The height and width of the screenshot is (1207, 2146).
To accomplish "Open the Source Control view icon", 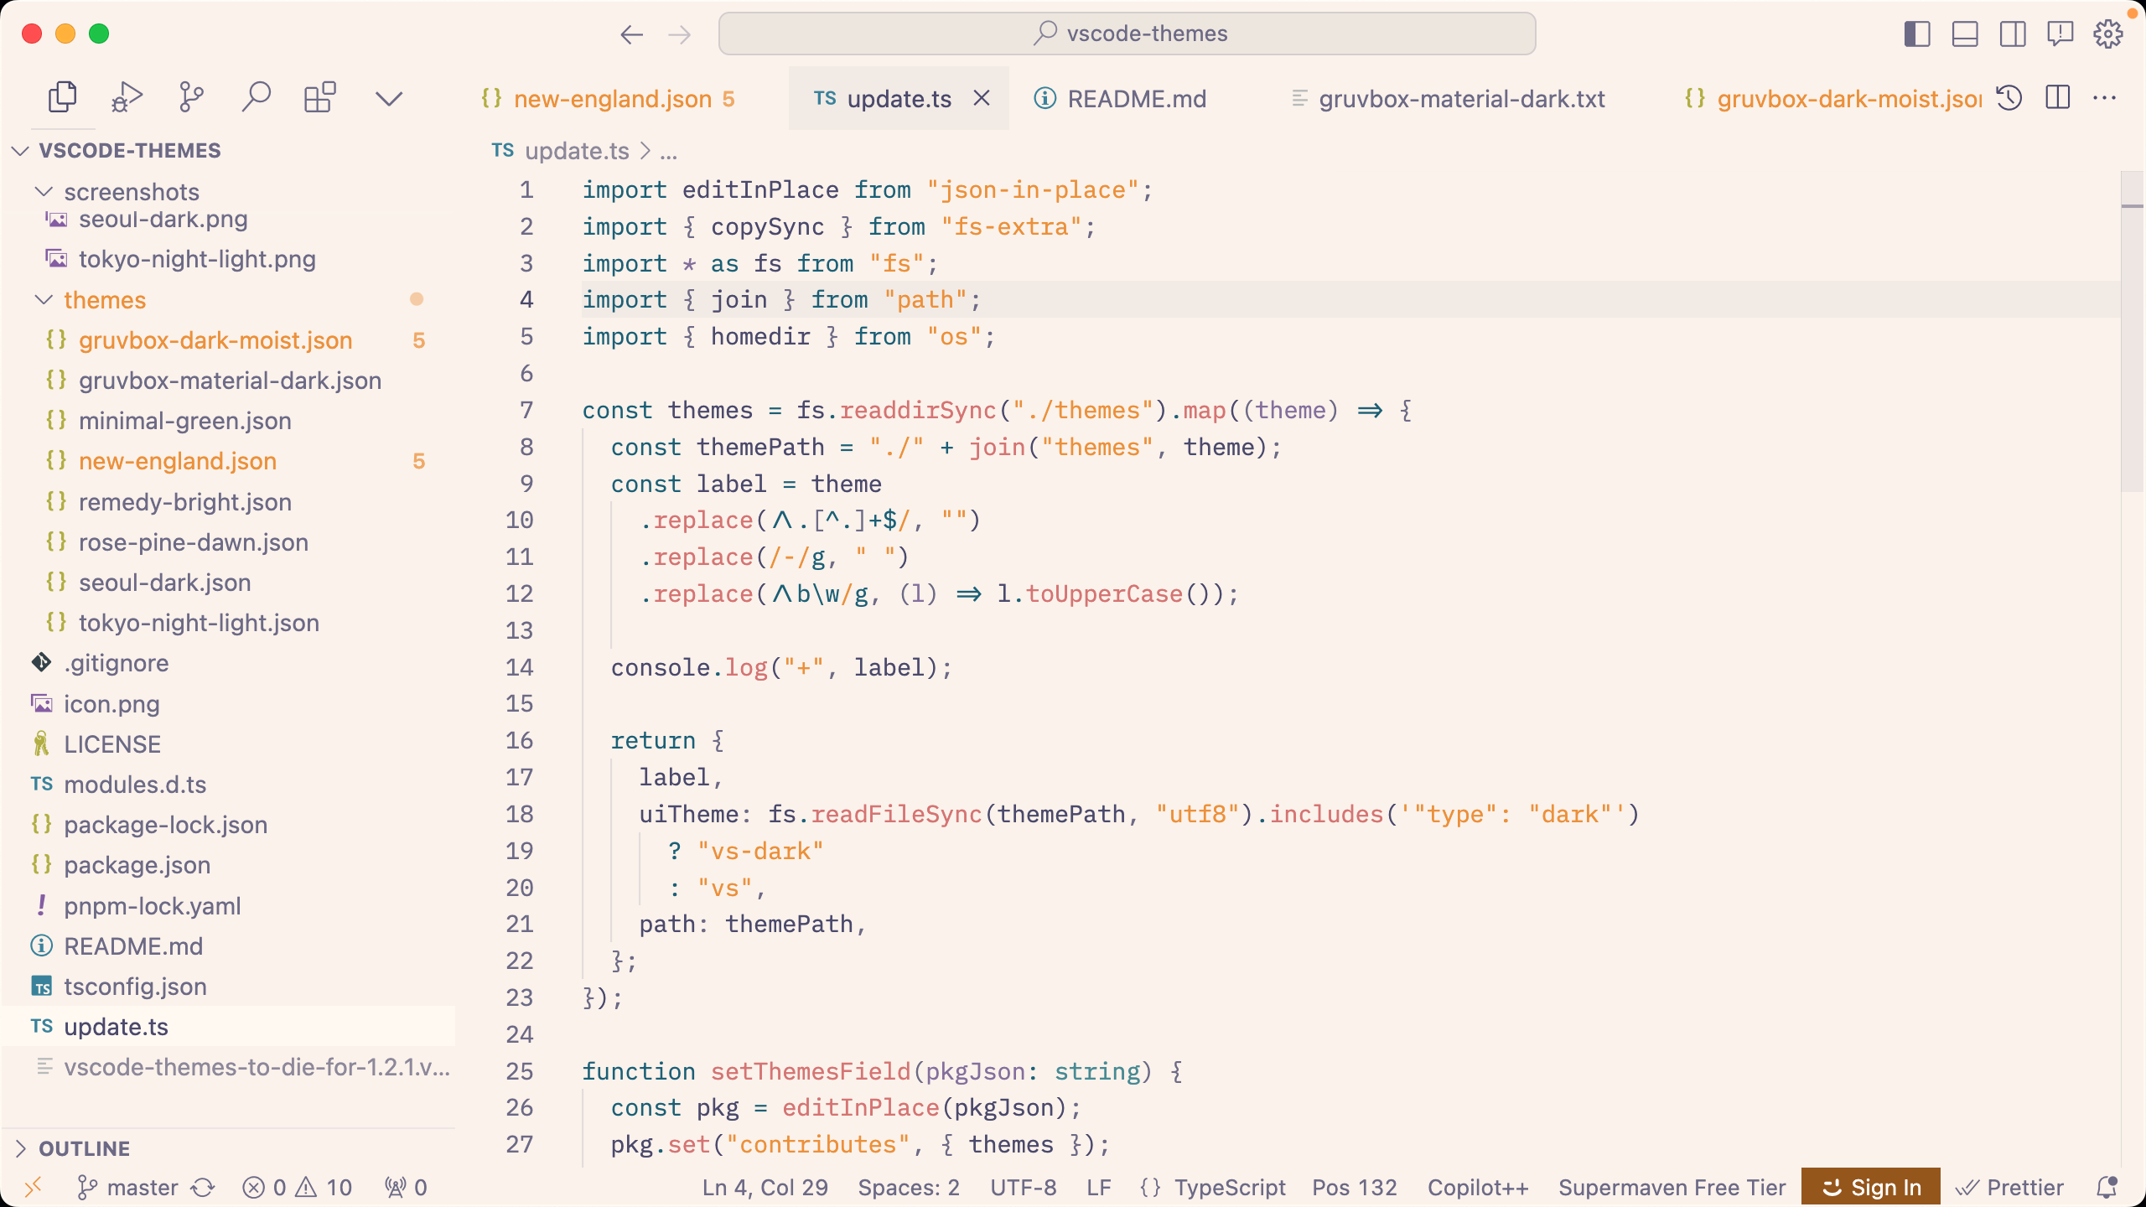I will (191, 97).
